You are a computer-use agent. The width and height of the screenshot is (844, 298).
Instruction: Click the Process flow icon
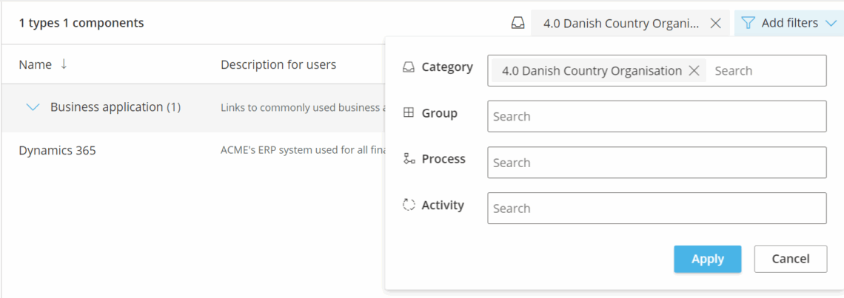pyautogui.click(x=409, y=159)
